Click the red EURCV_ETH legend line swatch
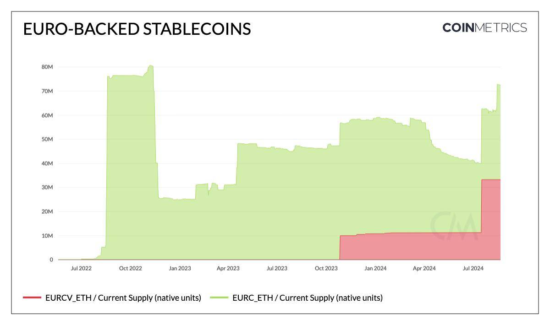 point(32,298)
